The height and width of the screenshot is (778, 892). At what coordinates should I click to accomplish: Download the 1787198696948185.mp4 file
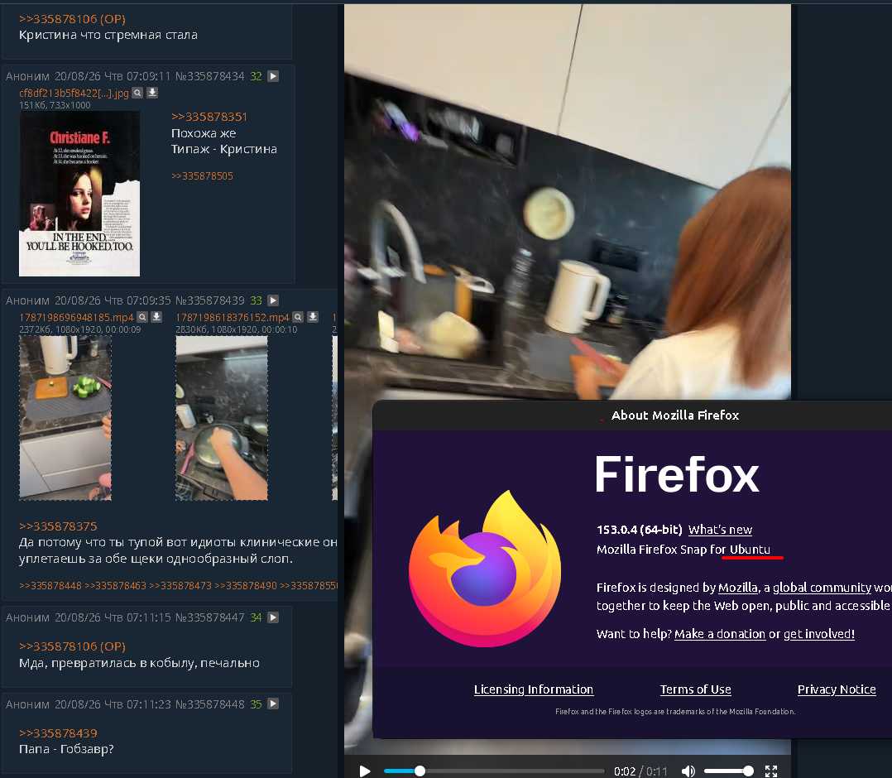click(156, 317)
